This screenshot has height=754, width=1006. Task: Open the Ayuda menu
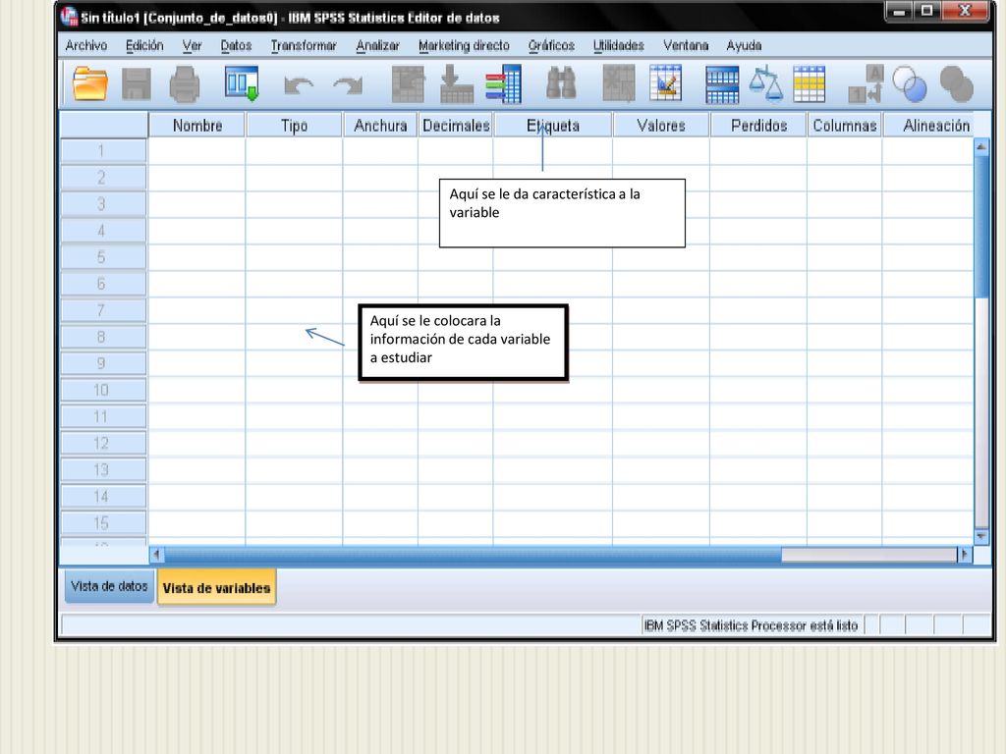point(744,45)
